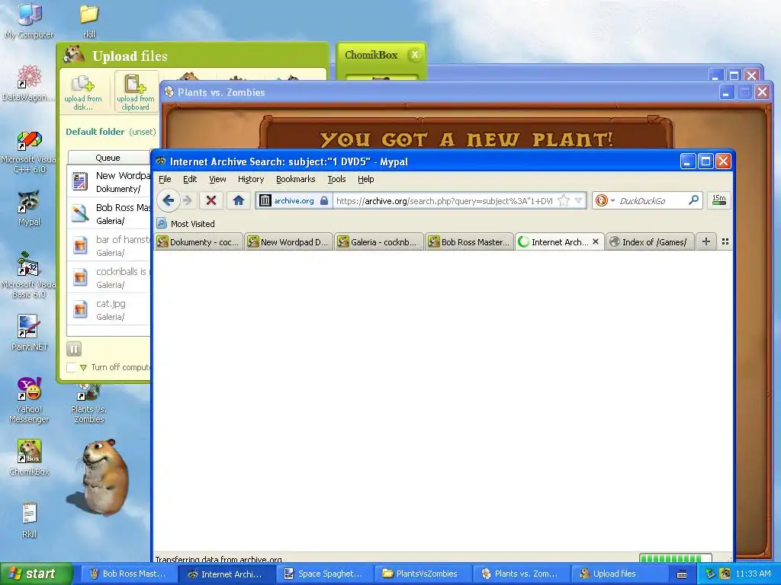Click the Default folder (unset) link
This screenshot has width=781, height=585.
tap(111, 132)
